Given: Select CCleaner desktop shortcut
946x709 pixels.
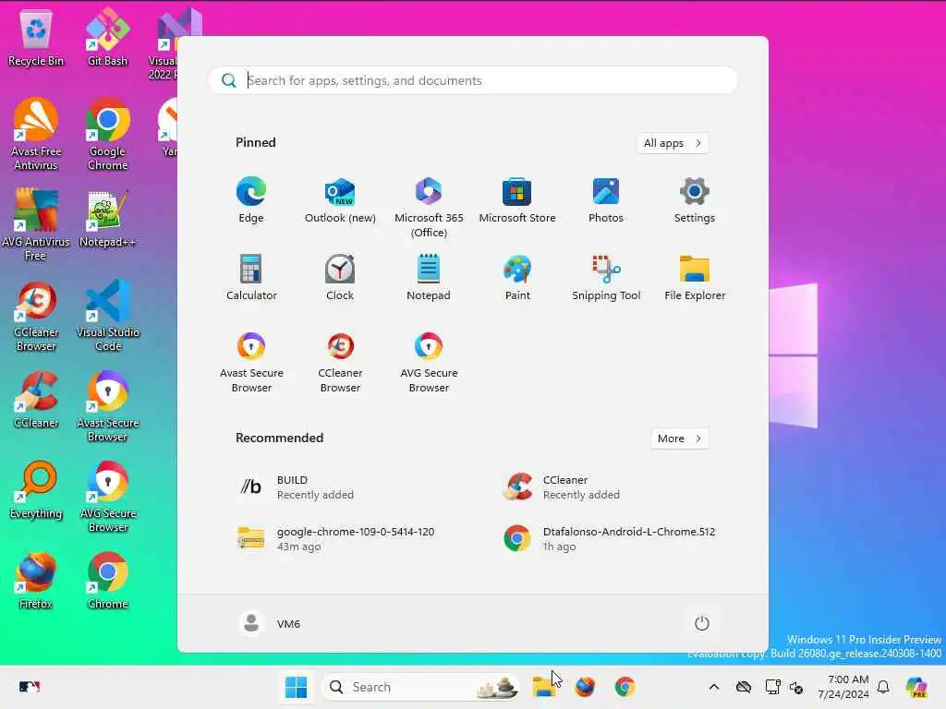Looking at the screenshot, I should (x=36, y=400).
